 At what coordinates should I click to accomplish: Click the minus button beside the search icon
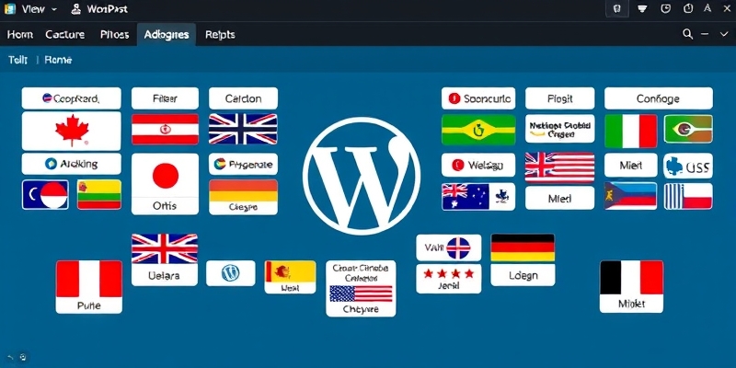coord(705,34)
